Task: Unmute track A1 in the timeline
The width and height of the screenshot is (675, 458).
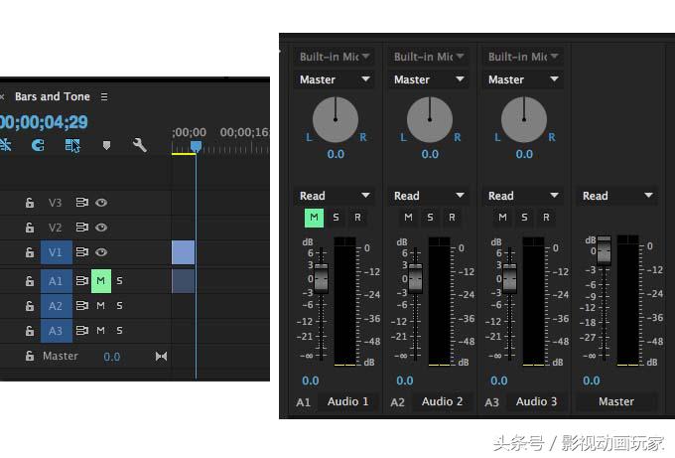Action: [100, 281]
